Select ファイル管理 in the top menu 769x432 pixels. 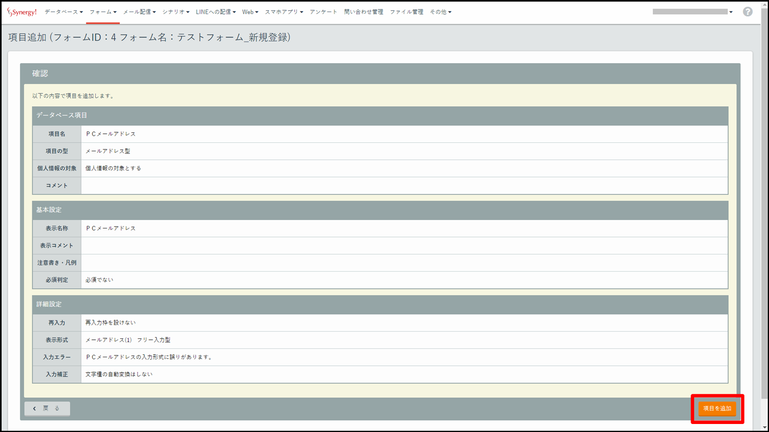pyautogui.click(x=406, y=12)
